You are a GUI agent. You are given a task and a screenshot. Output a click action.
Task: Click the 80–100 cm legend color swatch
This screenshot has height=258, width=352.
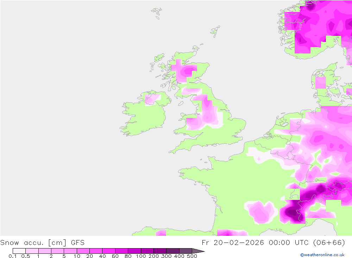[x=134, y=251]
